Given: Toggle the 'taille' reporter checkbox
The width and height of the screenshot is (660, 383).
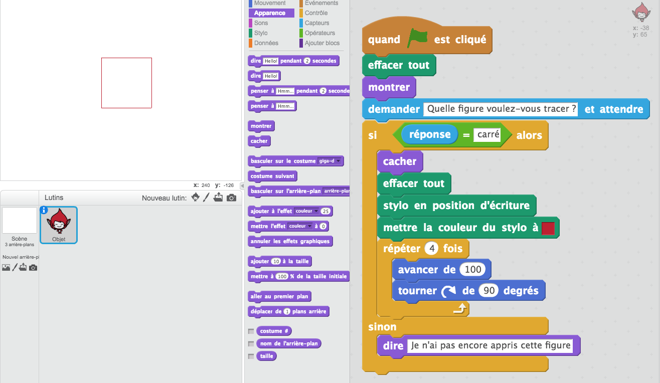Looking at the screenshot, I should pos(251,356).
